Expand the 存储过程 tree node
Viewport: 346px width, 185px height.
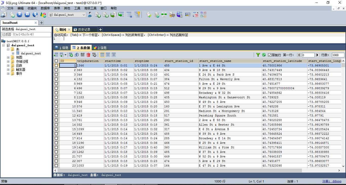click(8, 61)
